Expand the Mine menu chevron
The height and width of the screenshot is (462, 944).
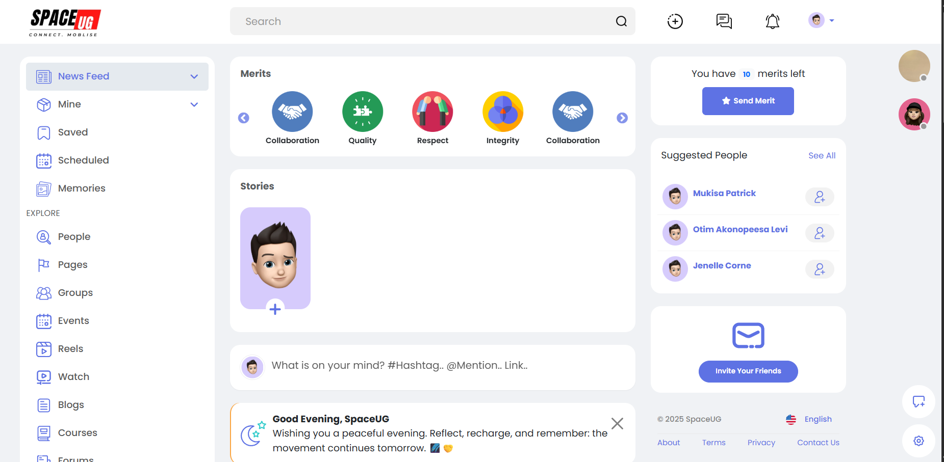[x=194, y=104]
